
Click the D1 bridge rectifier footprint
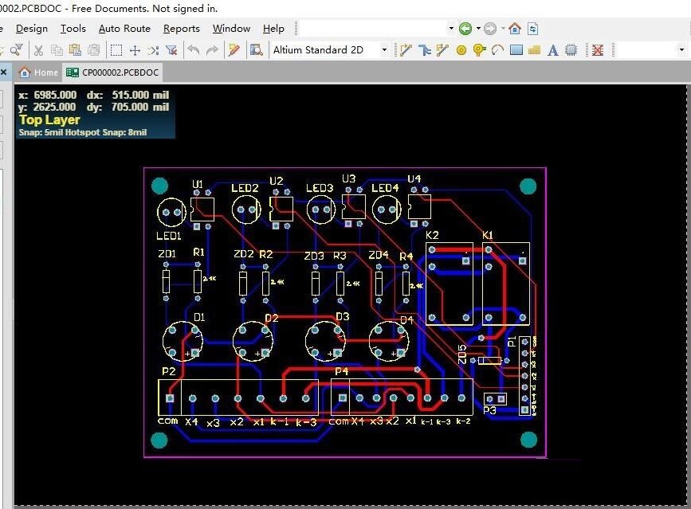[x=183, y=341]
